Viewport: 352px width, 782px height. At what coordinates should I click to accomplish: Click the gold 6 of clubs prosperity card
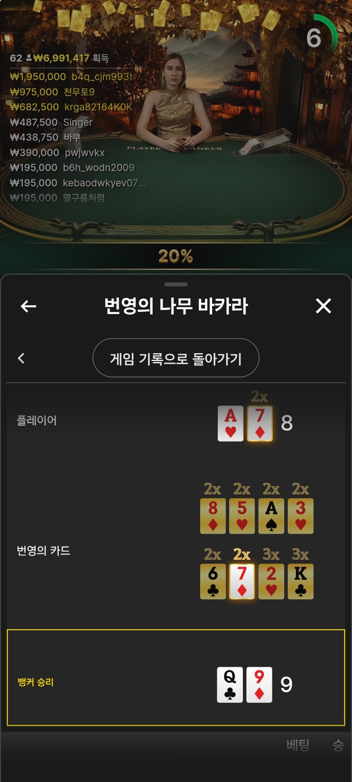coord(213,581)
